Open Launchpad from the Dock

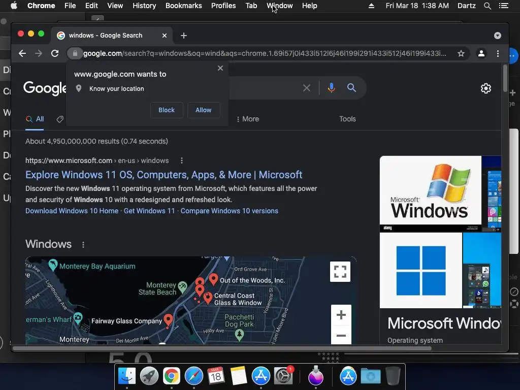[x=149, y=376]
